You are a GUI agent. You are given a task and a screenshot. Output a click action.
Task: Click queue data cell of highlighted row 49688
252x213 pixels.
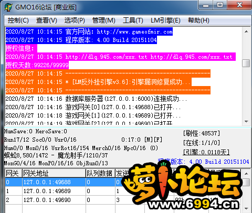coord(100,182)
